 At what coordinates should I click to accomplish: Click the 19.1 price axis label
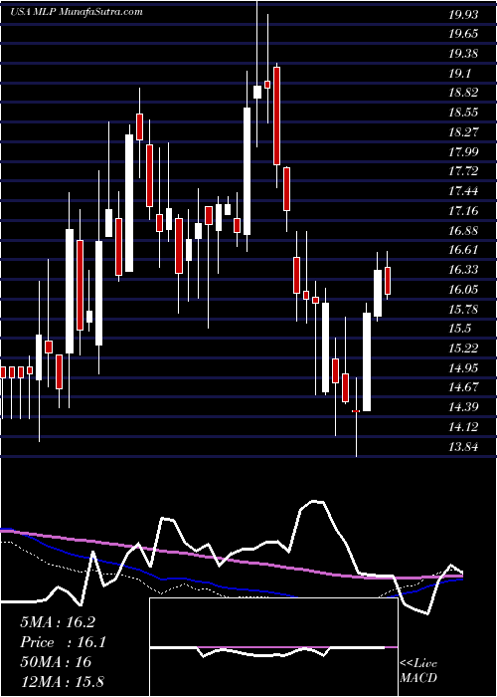click(460, 74)
